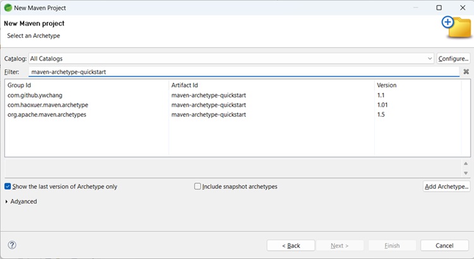Maximize the New Maven Project window
This screenshot has height=259, width=474.
pyautogui.click(x=439, y=8)
